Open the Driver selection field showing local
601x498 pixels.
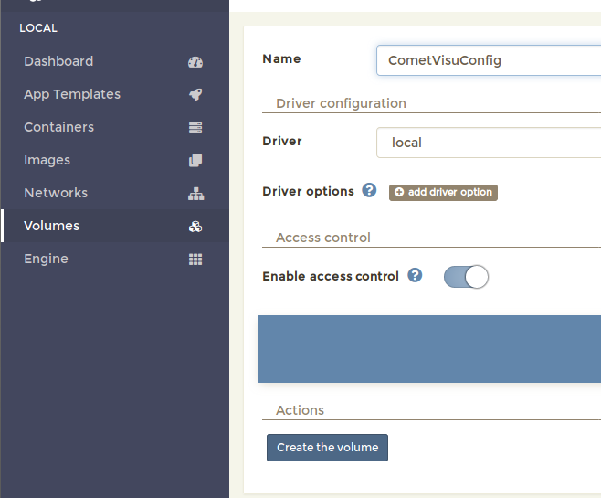coord(488,143)
